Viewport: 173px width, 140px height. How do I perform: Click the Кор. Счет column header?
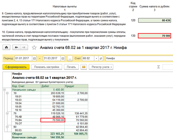click(26, 86)
